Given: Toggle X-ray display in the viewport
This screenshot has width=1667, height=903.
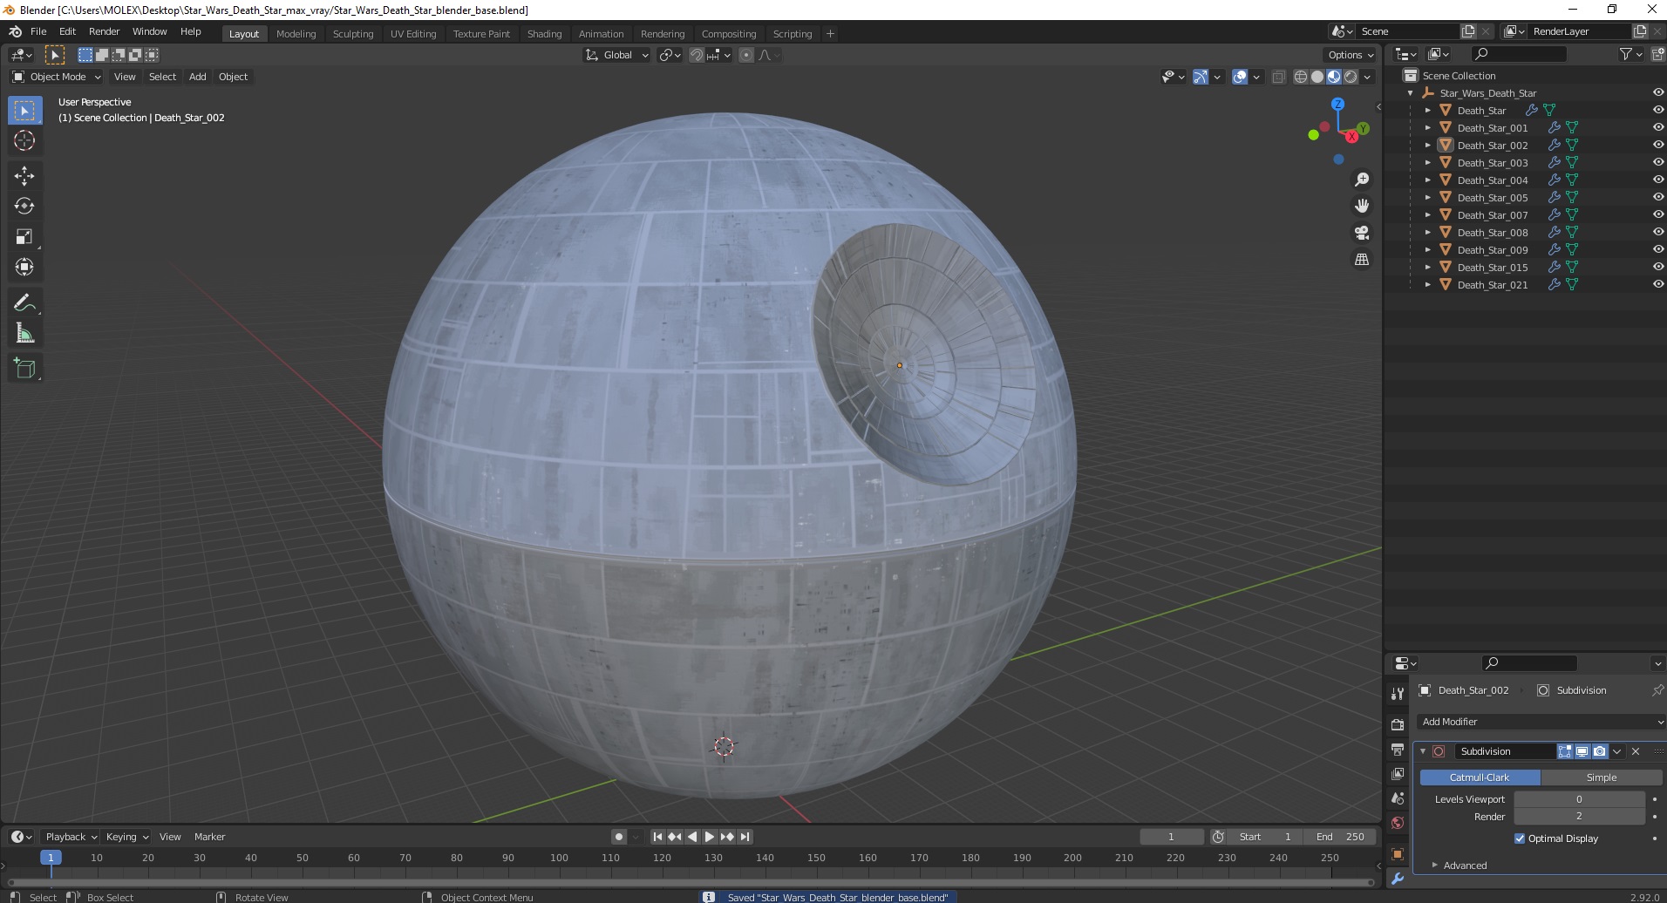Looking at the screenshot, I should [1278, 77].
